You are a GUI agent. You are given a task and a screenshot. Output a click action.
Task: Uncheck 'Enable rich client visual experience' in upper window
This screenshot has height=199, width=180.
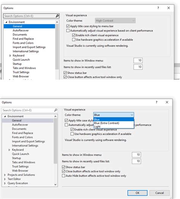click(x=74, y=35)
